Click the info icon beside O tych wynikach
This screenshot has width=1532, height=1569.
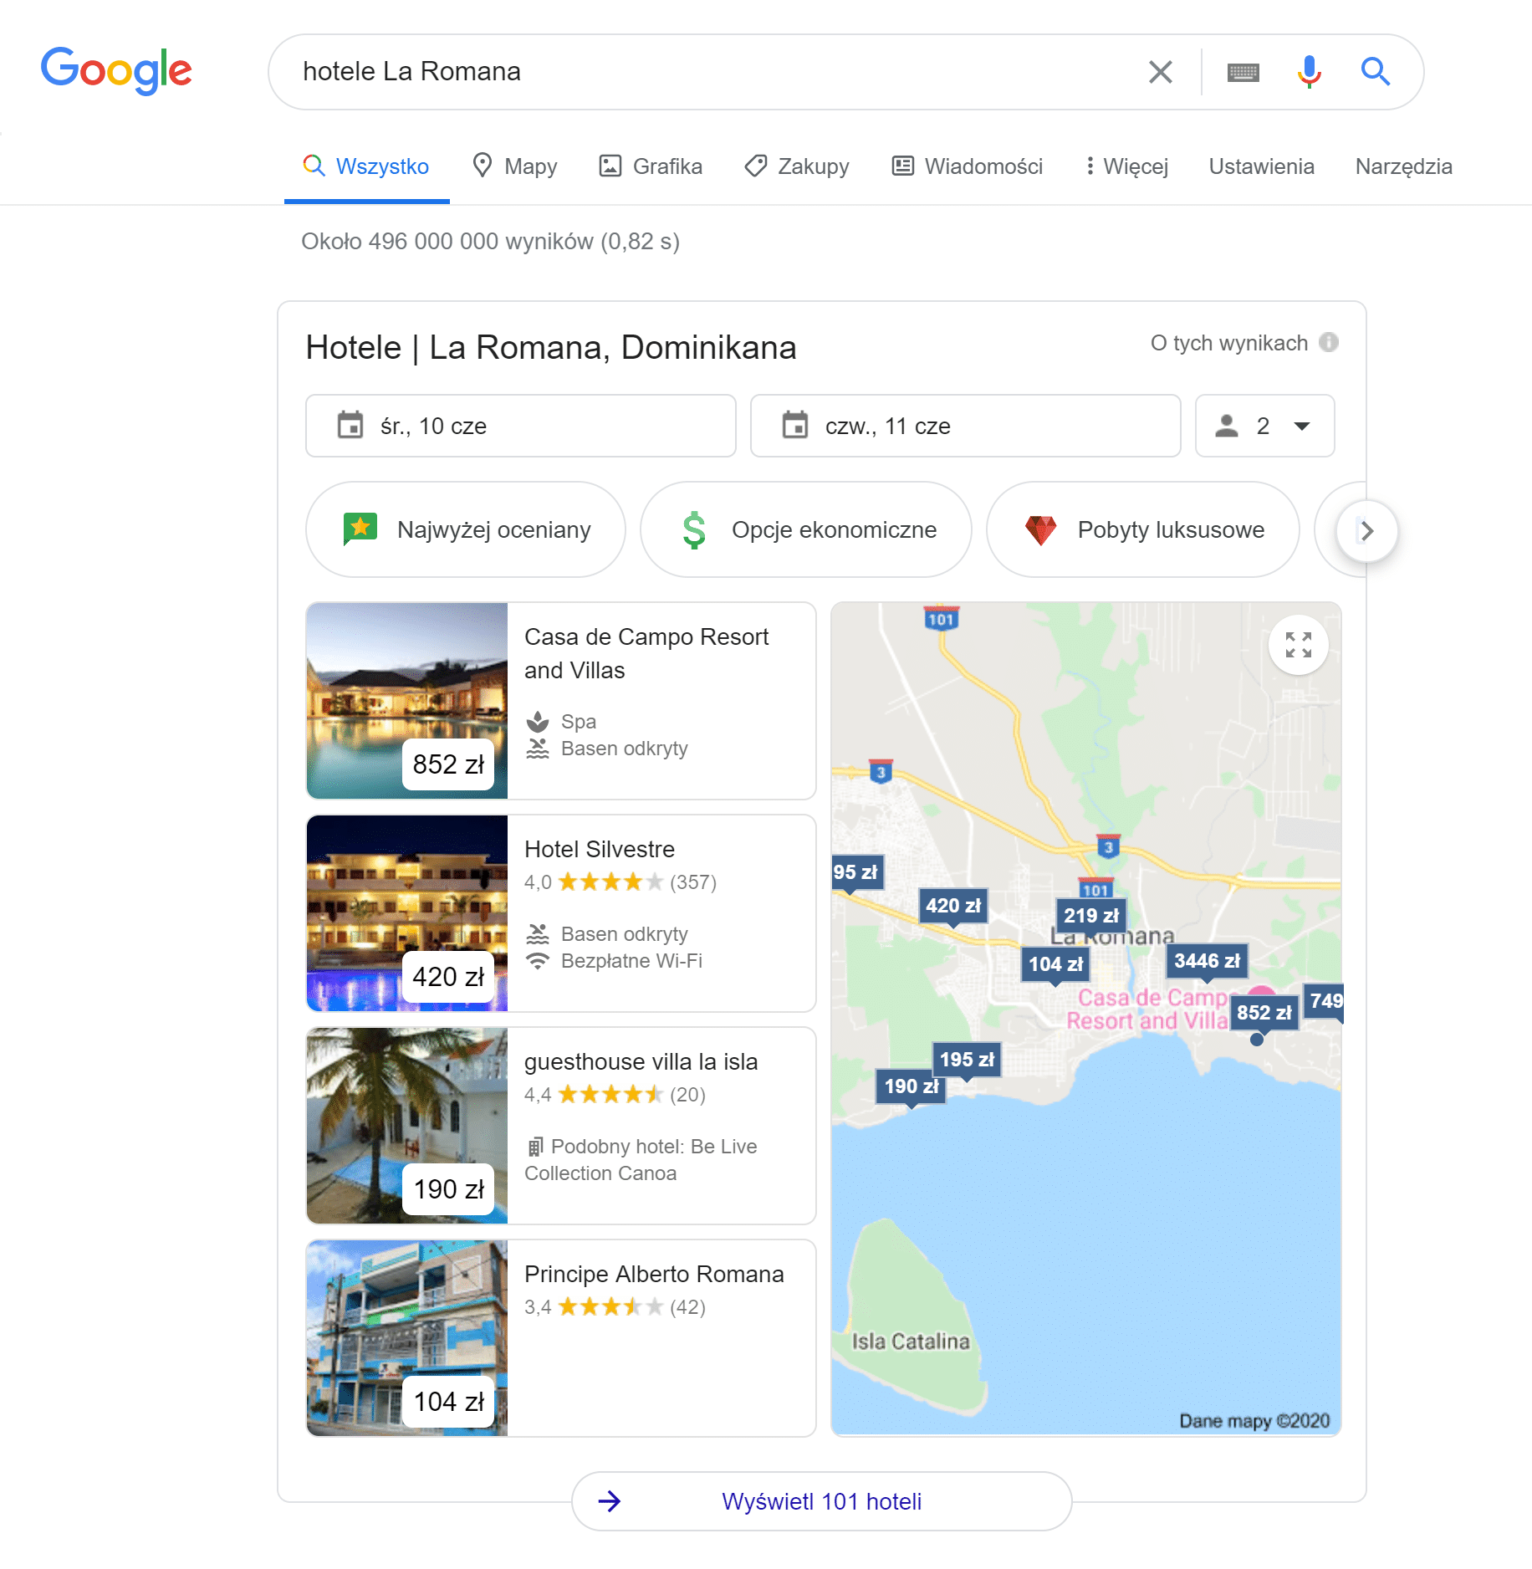click(1329, 343)
